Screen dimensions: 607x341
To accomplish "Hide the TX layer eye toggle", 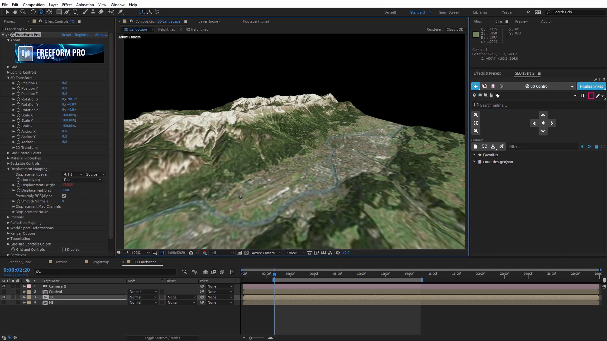I will (4, 297).
